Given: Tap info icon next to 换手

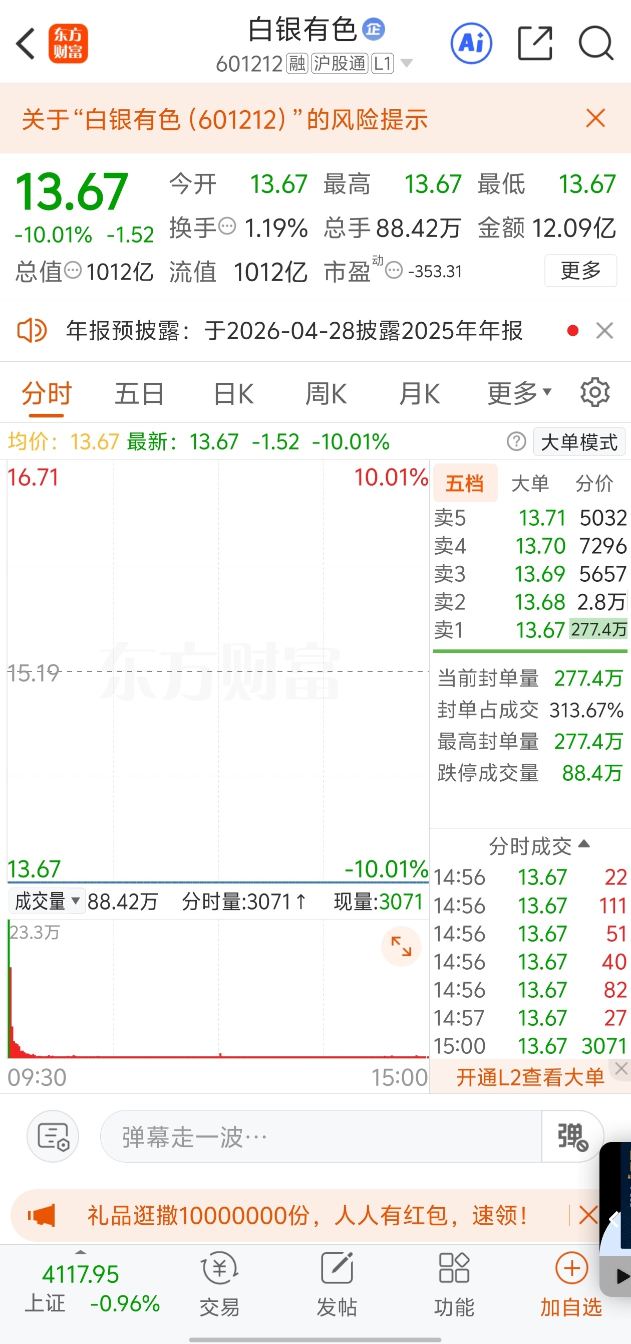Looking at the screenshot, I should 227,227.
